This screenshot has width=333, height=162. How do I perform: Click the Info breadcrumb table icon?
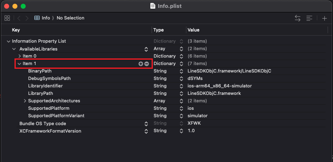point(37,18)
